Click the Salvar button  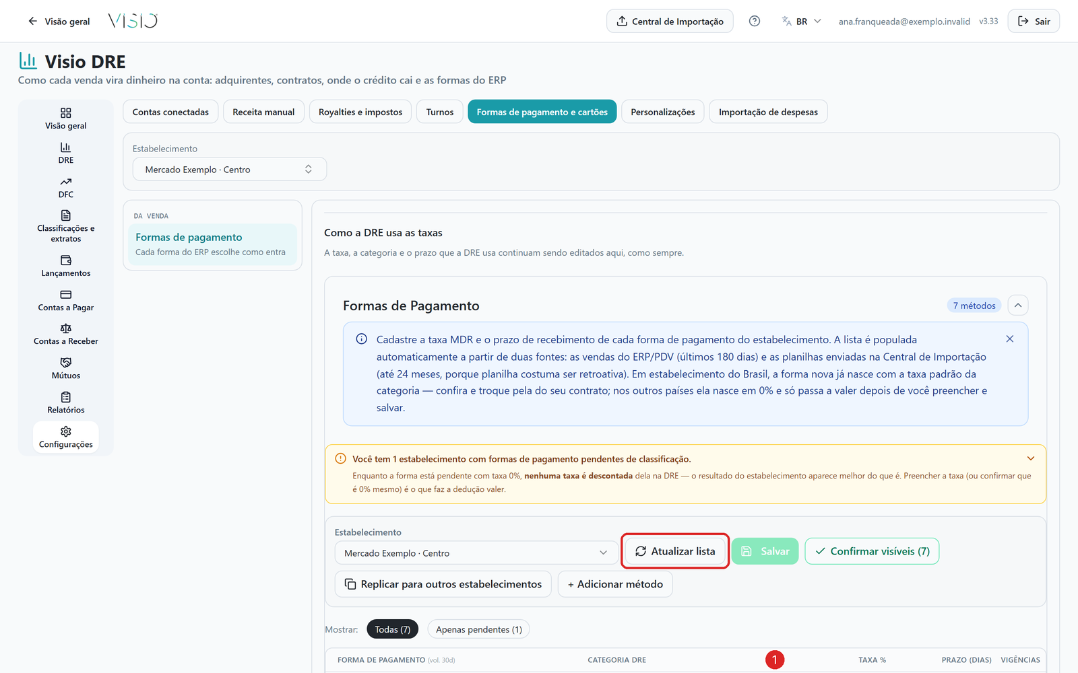coord(765,551)
